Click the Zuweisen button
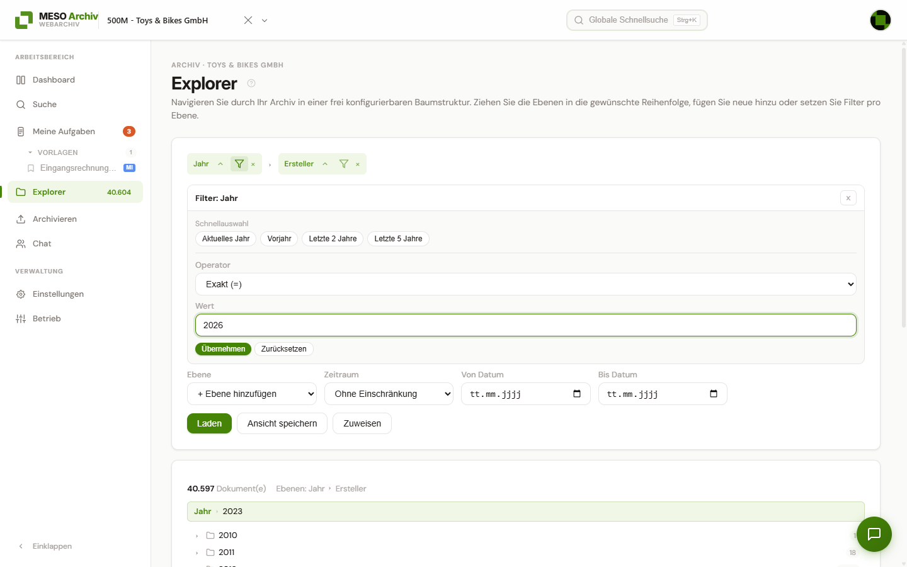 [x=362, y=423]
